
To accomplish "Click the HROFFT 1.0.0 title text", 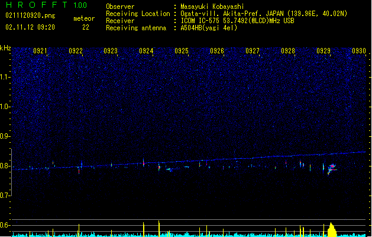I will pyautogui.click(x=46, y=5).
